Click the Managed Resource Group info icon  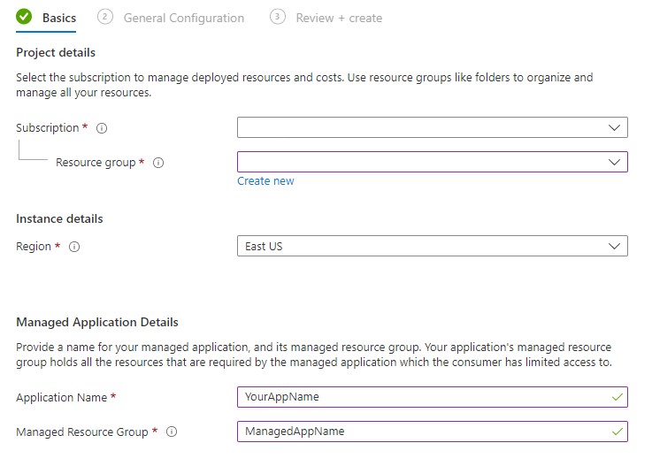[172, 432]
